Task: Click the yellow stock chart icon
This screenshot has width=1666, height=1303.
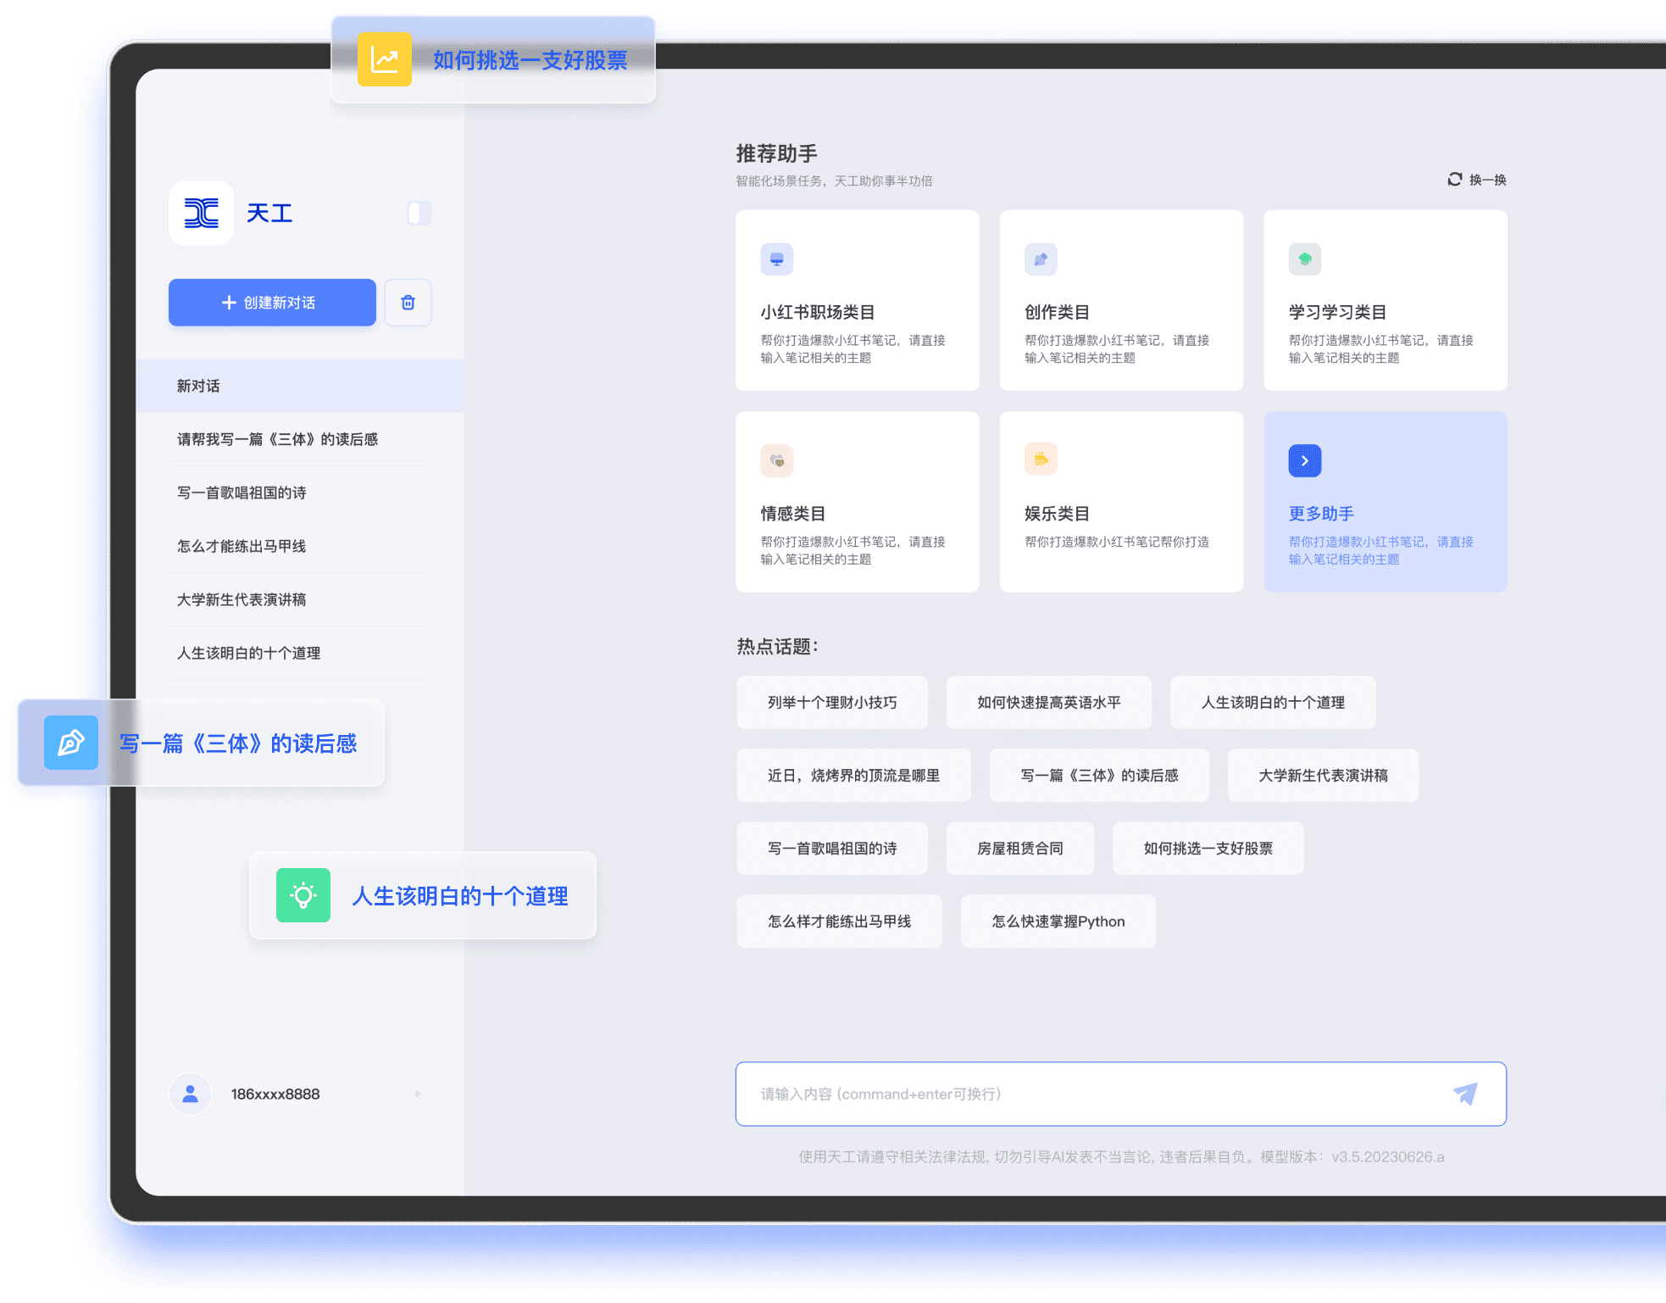Action: pos(385,59)
